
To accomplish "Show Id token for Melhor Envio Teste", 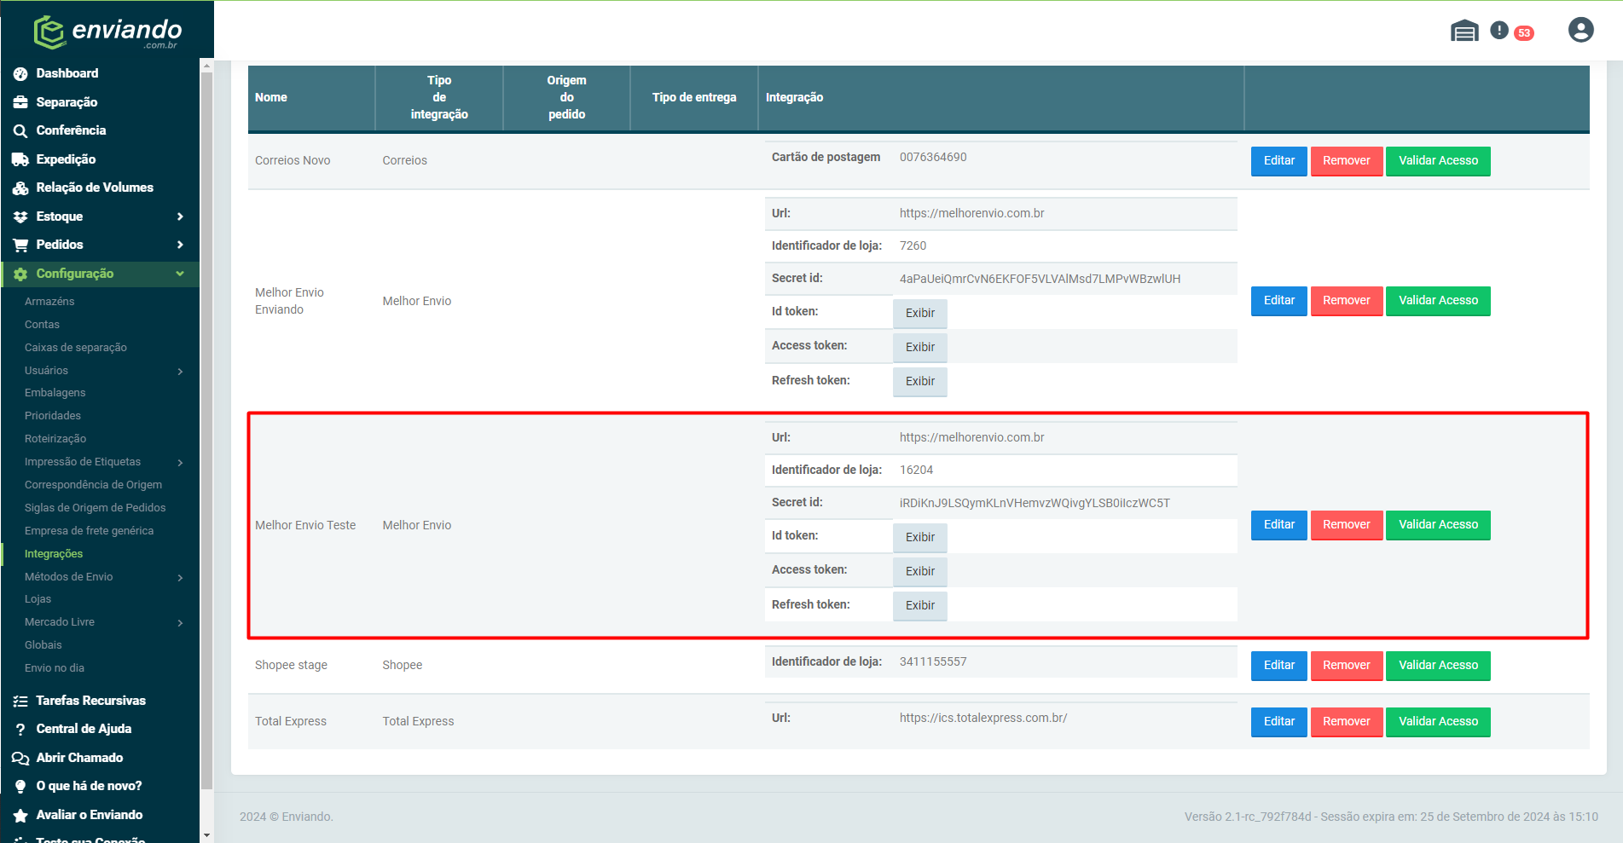I will click(919, 538).
